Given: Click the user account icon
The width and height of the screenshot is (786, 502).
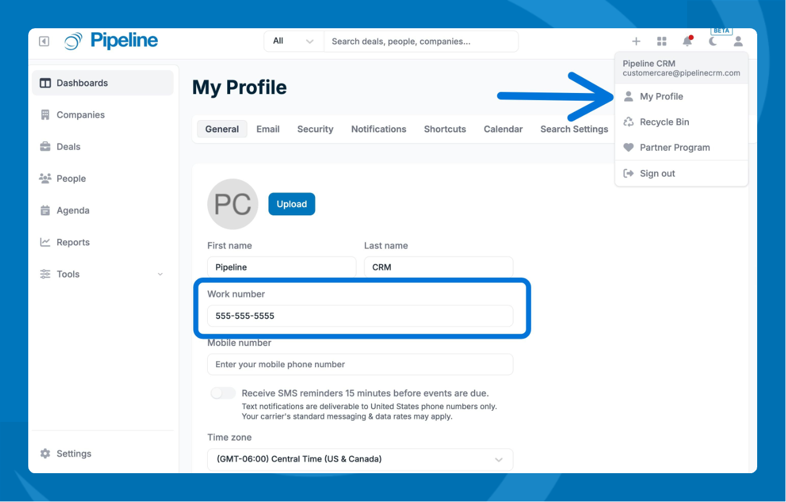Looking at the screenshot, I should coord(738,41).
